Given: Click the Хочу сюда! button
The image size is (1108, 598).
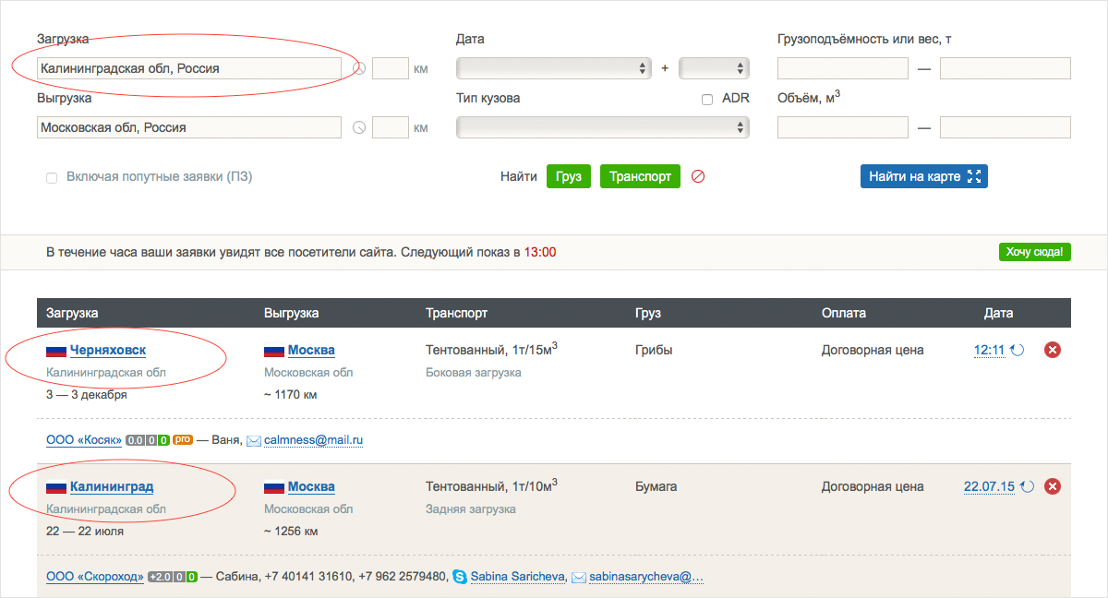Looking at the screenshot, I should pyautogui.click(x=1034, y=252).
